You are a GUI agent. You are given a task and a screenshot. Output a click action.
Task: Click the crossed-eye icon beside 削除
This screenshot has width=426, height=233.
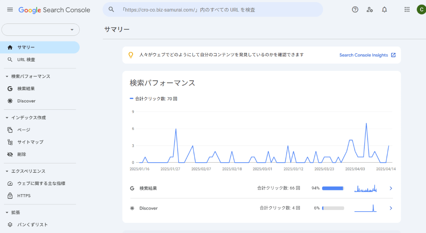coord(10,154)
